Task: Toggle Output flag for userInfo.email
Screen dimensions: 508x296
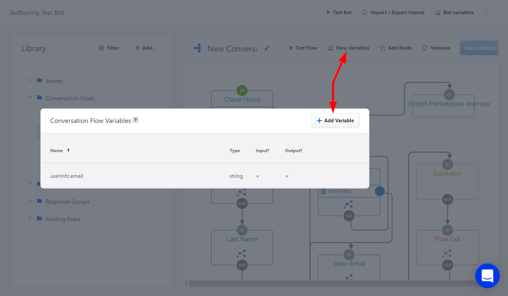Action: [x=287, y=176]
